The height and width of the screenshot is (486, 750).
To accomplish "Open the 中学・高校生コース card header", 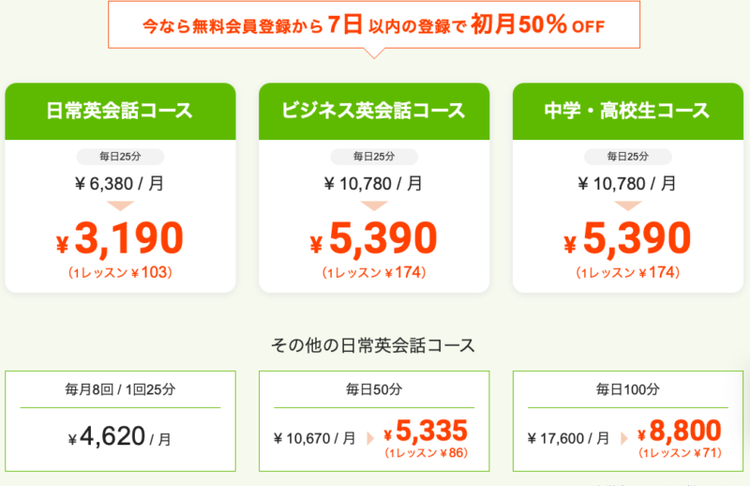I will (627, 112).
